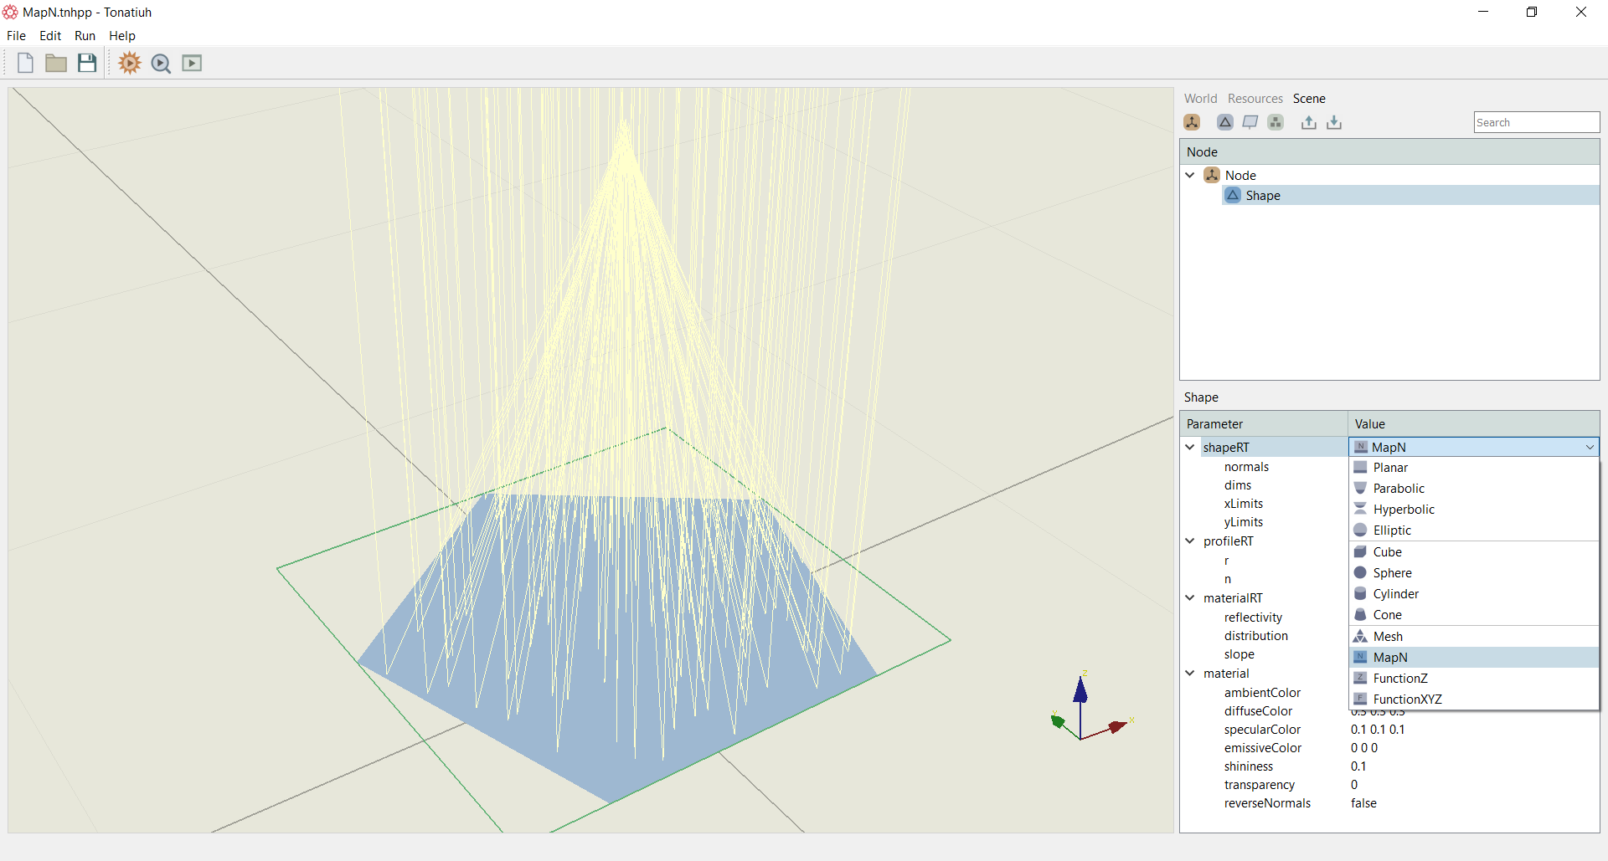Click the sun-shaped Run ray tracing icon

coord(130,63)
